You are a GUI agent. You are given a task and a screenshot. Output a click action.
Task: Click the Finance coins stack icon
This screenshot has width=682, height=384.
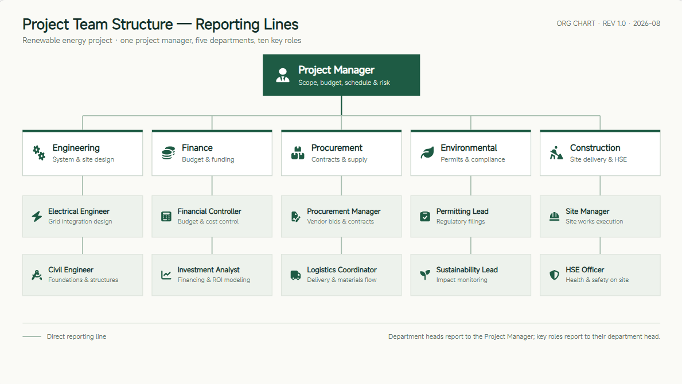click(168, 153)
